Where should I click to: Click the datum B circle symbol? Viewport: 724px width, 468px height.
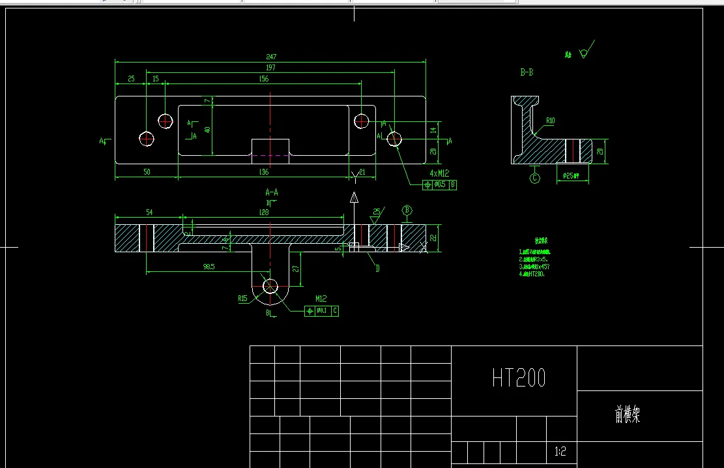tap(407, 210)
